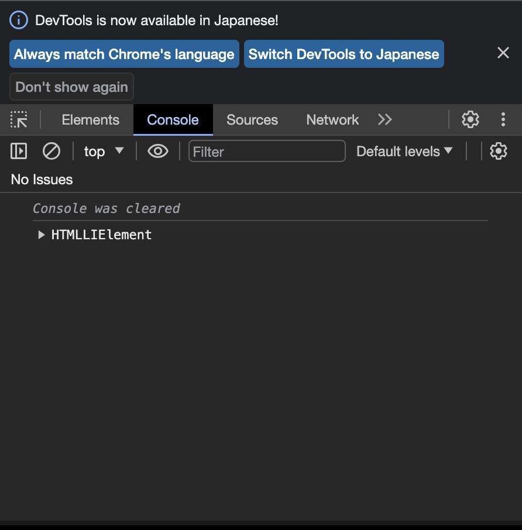Open the Network panel

click(x=332, y=119)
